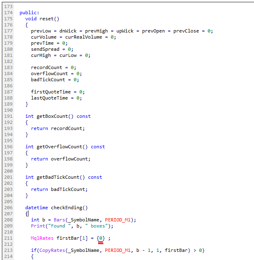Click the 'sendSpread = 0;' statement

[x=52, y=49]
